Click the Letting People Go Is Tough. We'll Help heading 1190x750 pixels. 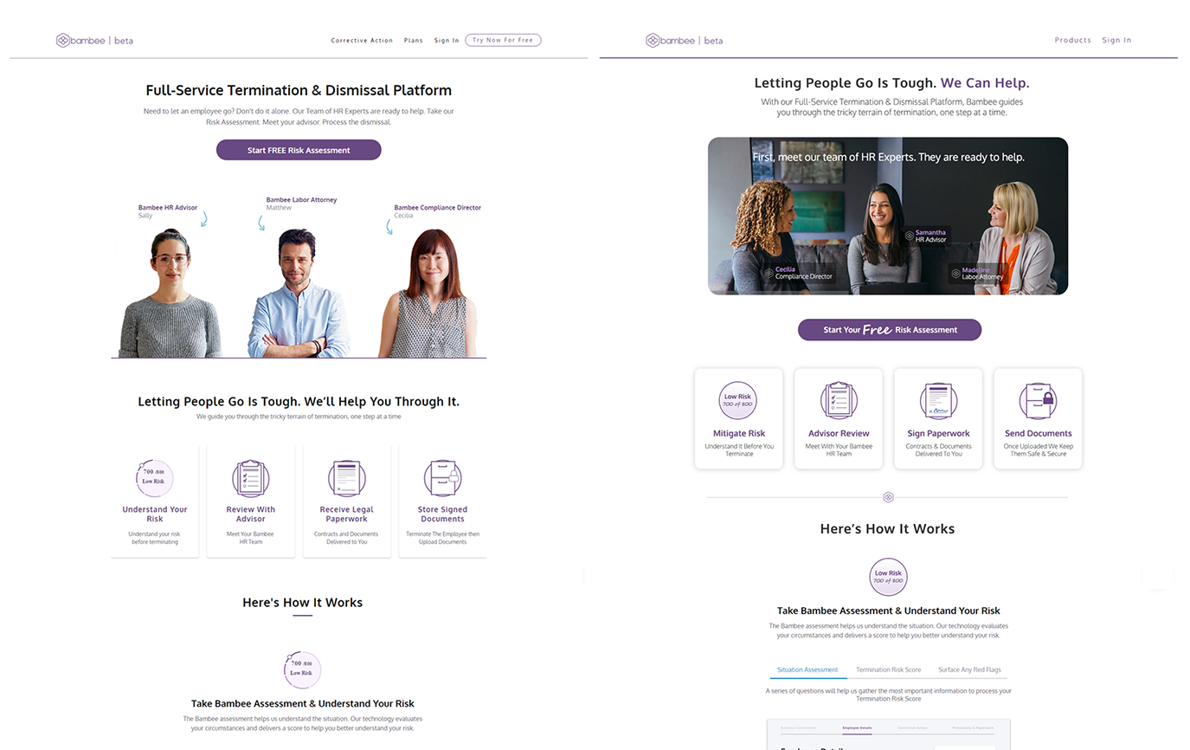299,402
